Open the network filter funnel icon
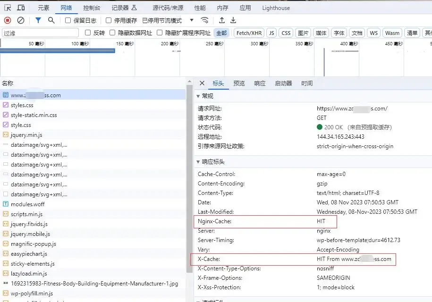The image size is (432, 302). coord(38,21)
